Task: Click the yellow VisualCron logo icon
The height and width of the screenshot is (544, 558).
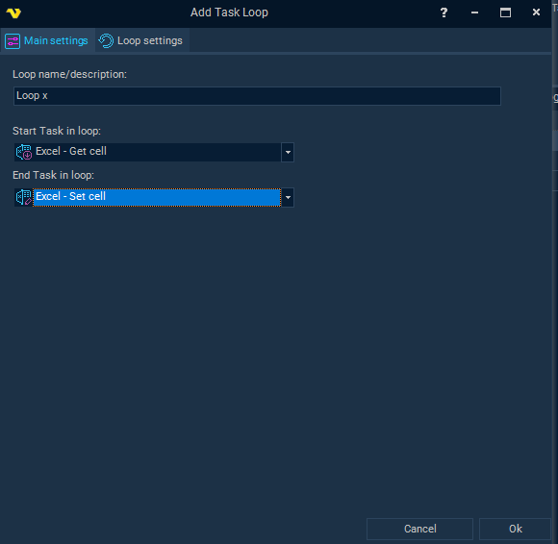Action: point(13,13)
